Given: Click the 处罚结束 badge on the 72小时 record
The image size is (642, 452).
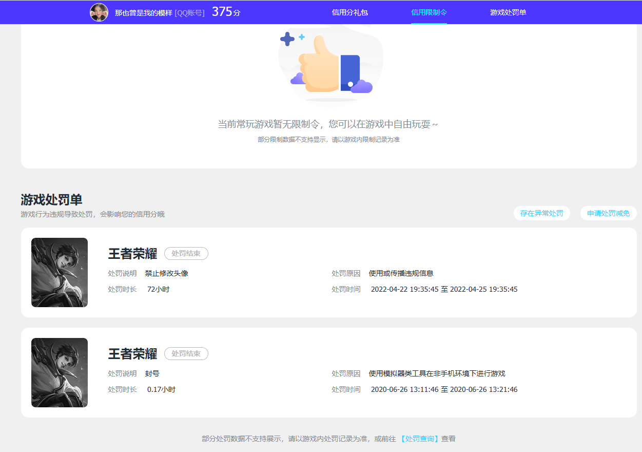Looking at the screenshot, I should 186,254.
